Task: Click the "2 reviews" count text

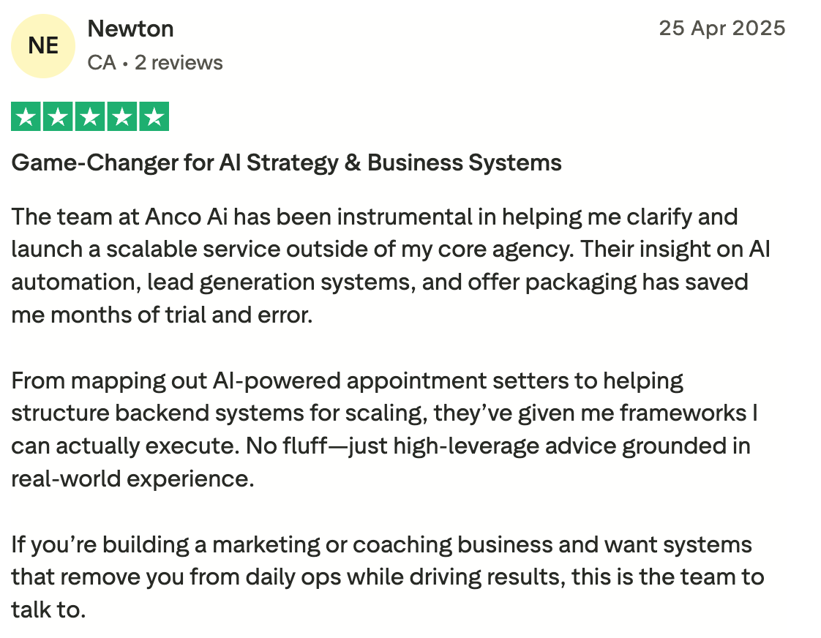Action: [179, 63]
